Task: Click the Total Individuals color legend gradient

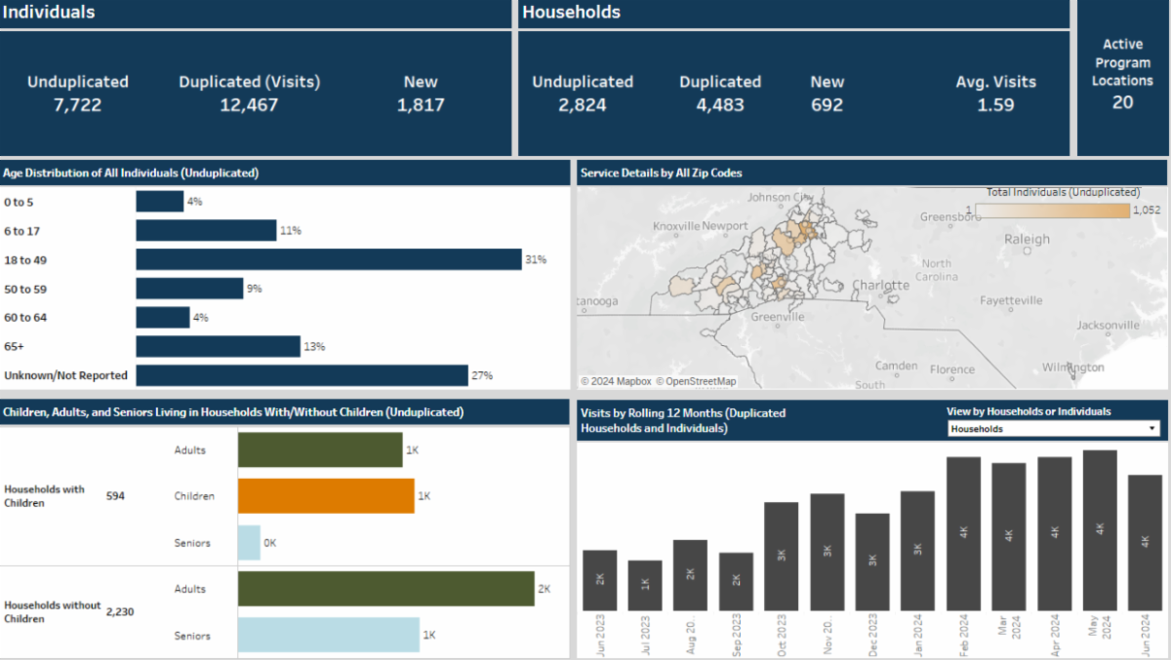Action: coord(1052,211)
